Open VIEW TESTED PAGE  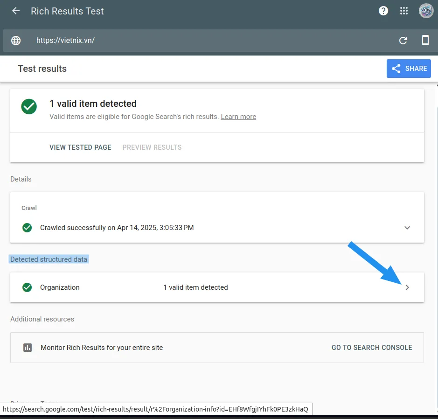[x=80, y=147]
